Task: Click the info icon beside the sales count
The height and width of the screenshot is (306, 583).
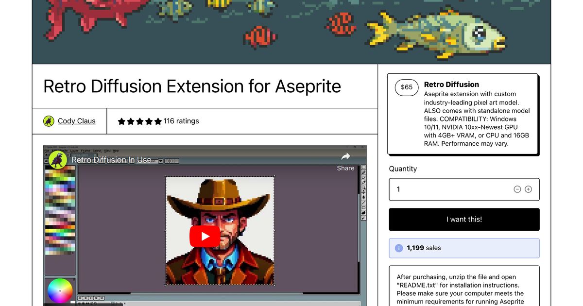Action: pyautogui.click(x=398, y=248)
